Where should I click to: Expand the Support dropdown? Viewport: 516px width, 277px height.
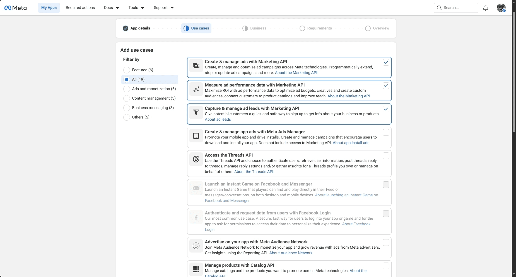(x=164, y=8)
